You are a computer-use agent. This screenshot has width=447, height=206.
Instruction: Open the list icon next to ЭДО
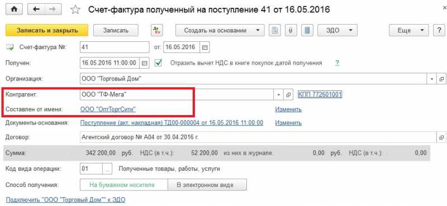307,30
